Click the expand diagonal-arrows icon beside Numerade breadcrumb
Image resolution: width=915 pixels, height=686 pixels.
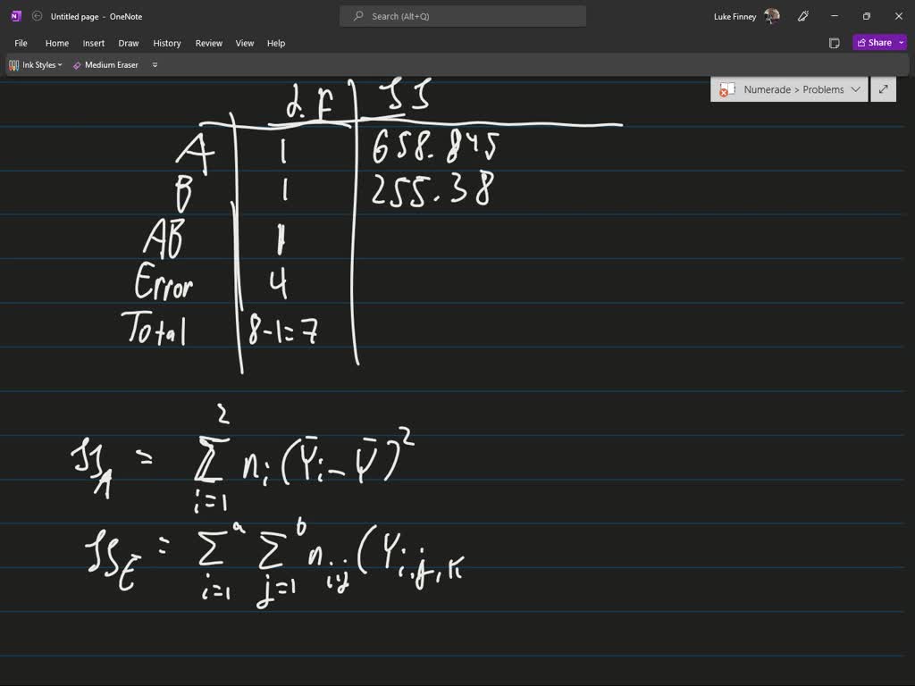tap(883, 89)
